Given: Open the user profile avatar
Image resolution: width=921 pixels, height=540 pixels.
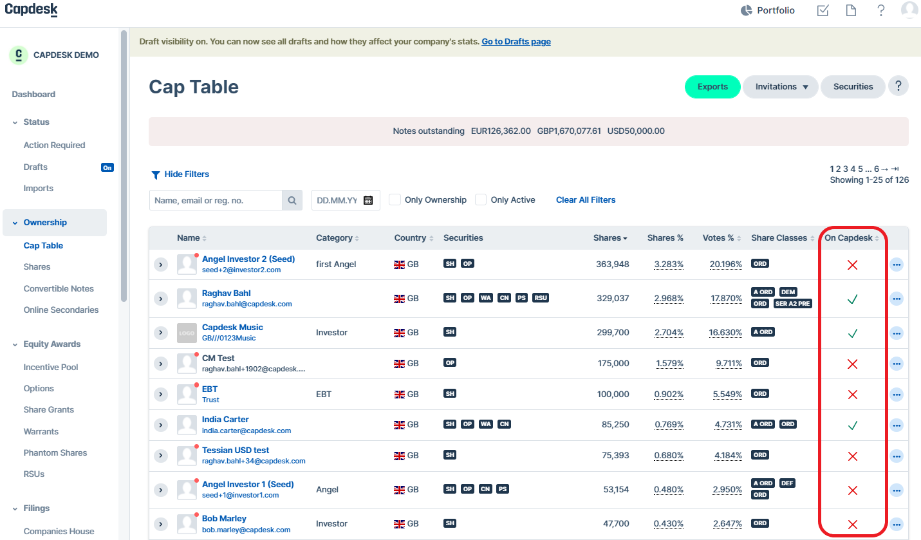Looking at the screenshot, I should pyautogui.click(x=909, y=10).
